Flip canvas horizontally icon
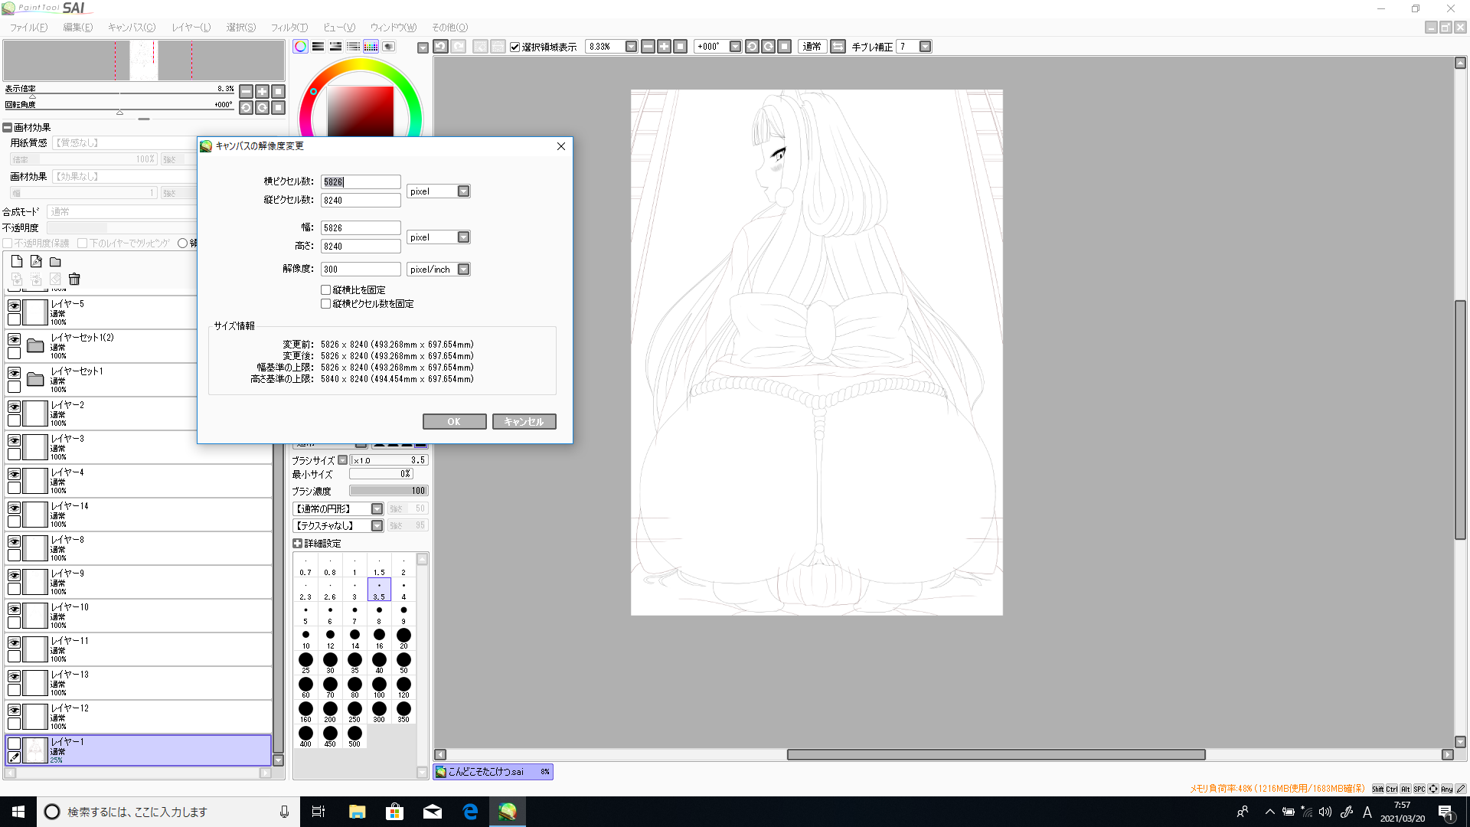The width and height of the screenshot is (1470, 827). point(838,47)
